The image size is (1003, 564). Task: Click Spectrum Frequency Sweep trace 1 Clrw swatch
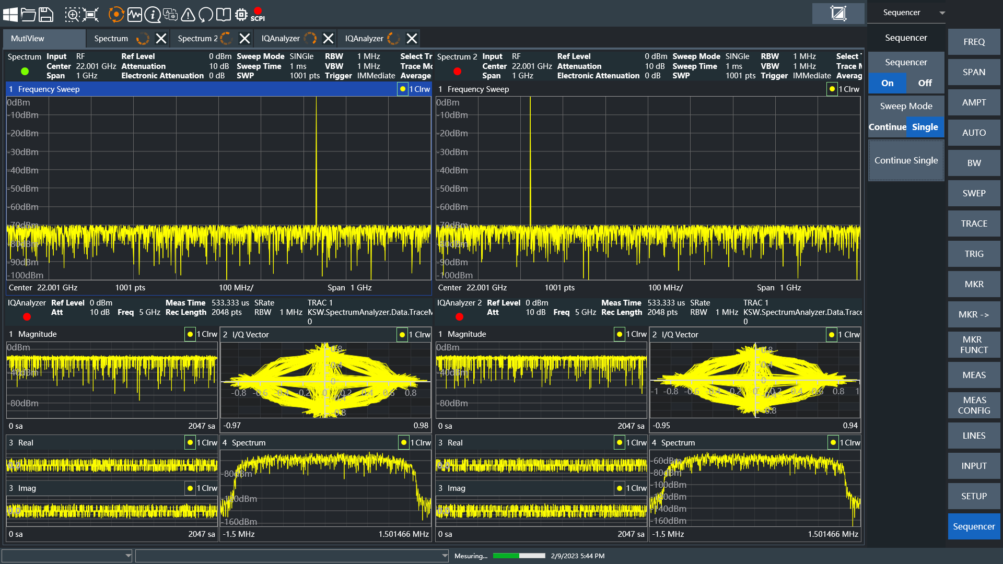(402, 89)
